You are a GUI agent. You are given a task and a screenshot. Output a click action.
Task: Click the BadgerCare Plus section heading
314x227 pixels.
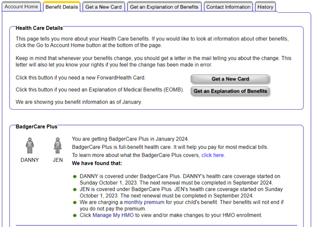[37, 126]
